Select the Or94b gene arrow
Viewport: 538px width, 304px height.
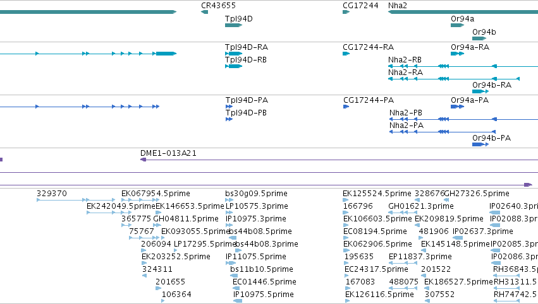(x=479, y=38)
